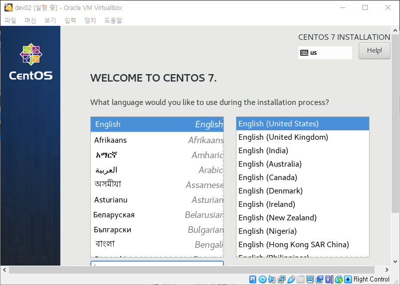Click the vertical scrollbar up arrow
400x285 pixels.
[x=395, y=30]
